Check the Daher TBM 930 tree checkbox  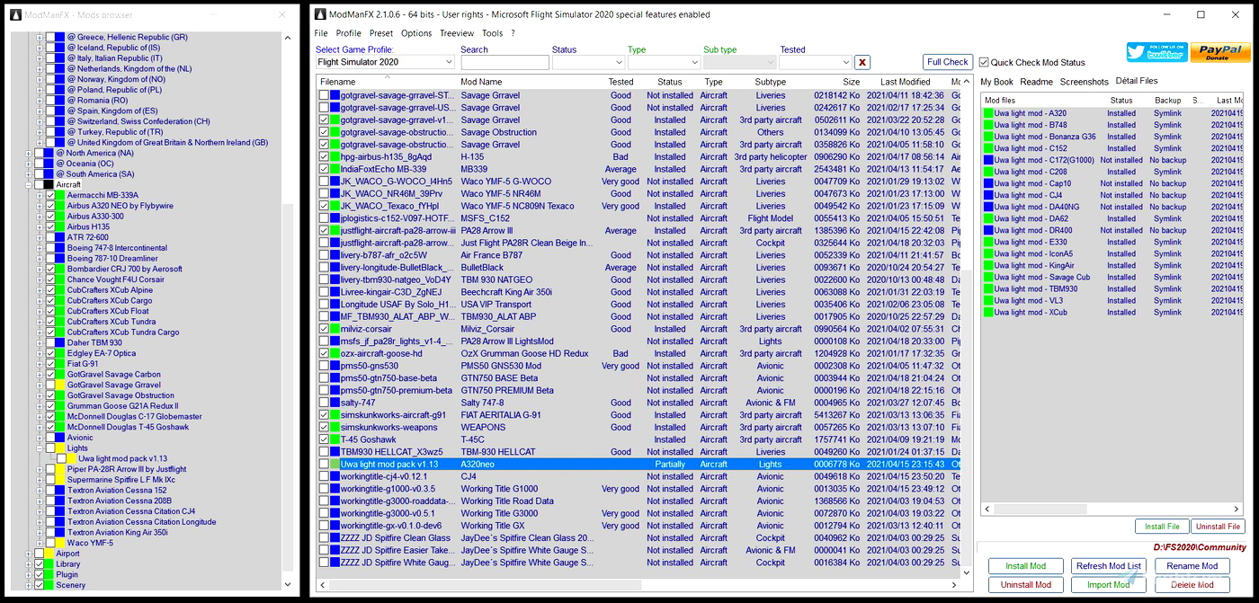(50, 343)
